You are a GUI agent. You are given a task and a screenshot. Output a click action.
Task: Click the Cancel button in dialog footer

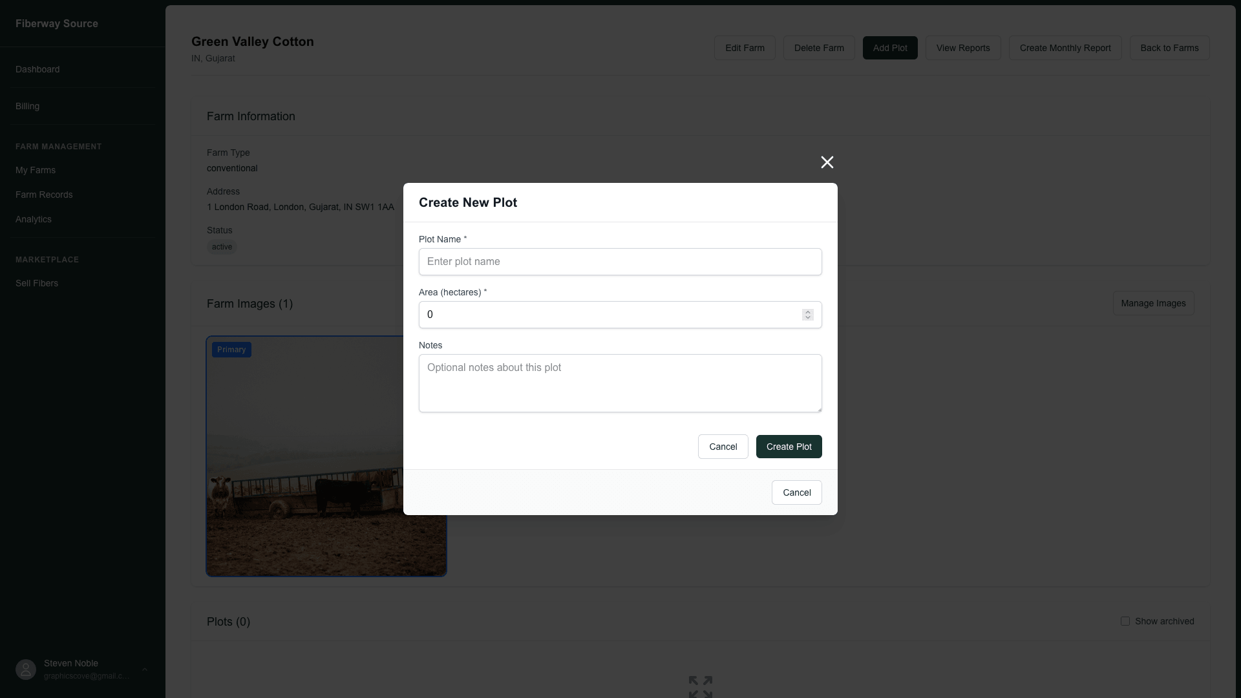tap(797, 492)
